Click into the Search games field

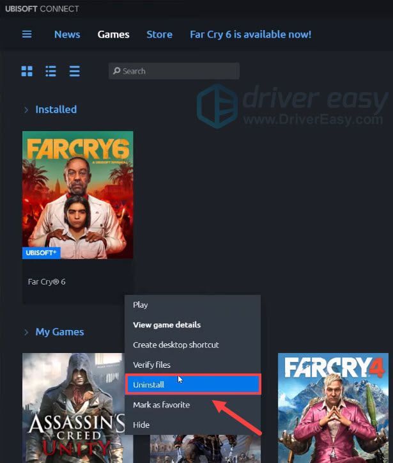pos(174,71)
